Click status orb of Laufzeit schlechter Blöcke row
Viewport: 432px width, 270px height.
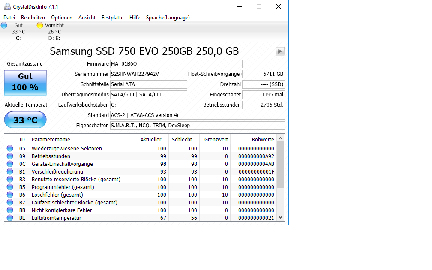[10, 202]
